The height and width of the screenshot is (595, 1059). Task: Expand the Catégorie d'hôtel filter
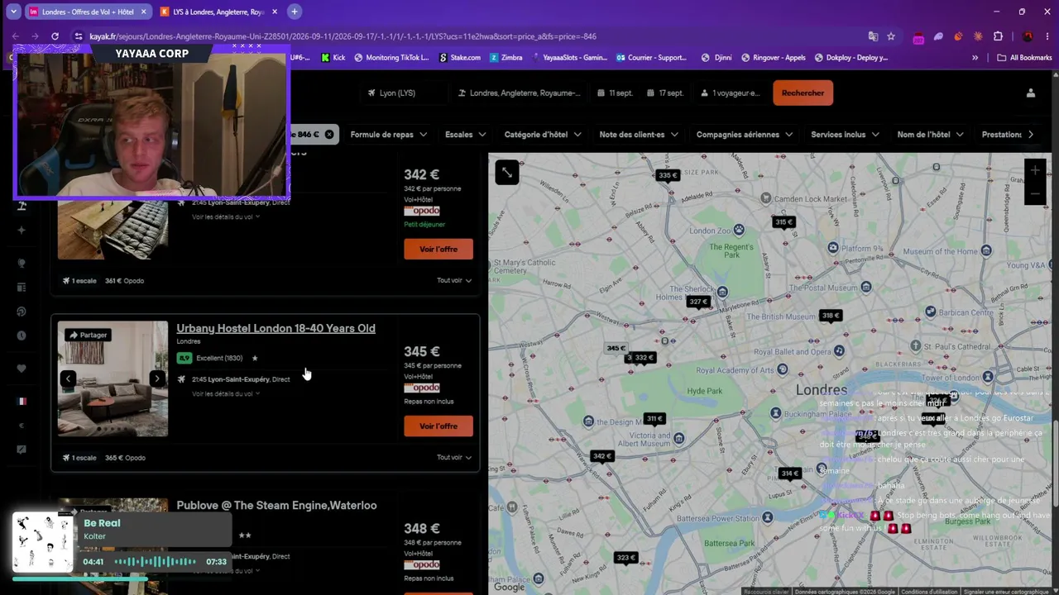tap(543, 135)
